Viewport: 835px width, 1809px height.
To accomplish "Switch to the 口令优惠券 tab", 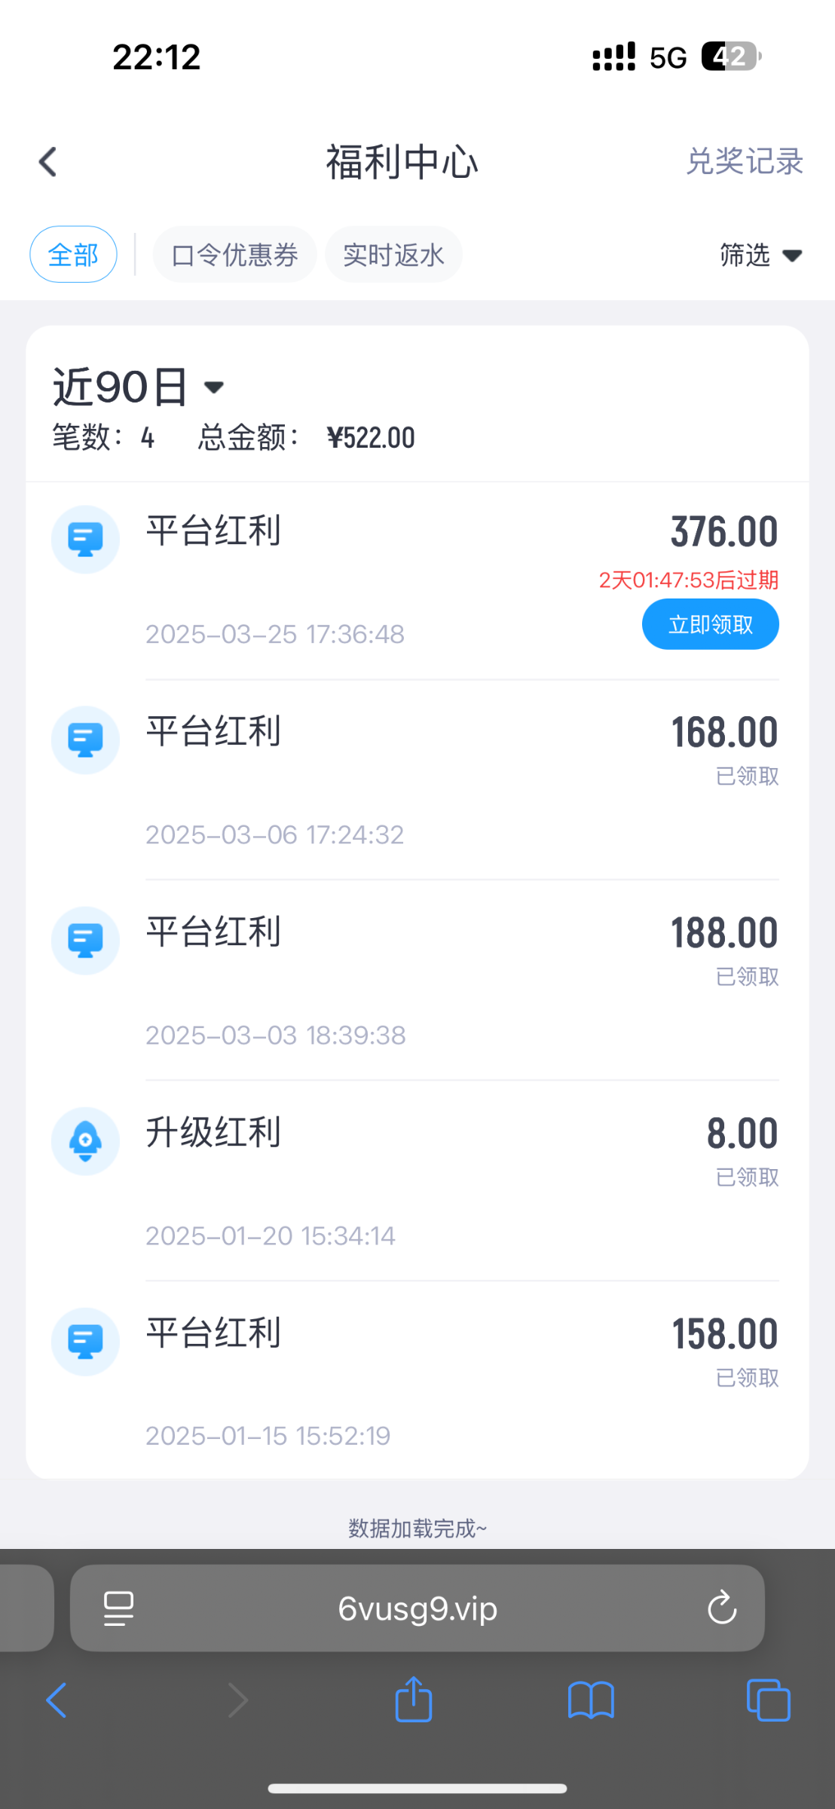I will (x=234, y=255).
